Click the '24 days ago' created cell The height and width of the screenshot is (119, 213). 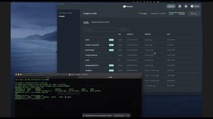point(149,55)
